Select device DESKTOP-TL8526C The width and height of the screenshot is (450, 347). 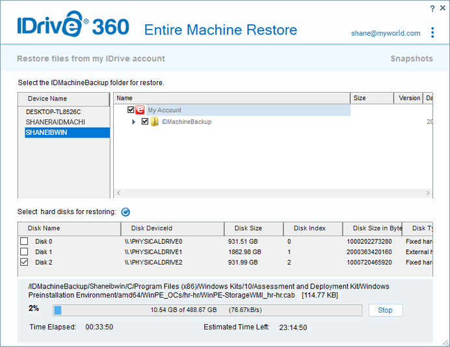(x=53, y=112)
